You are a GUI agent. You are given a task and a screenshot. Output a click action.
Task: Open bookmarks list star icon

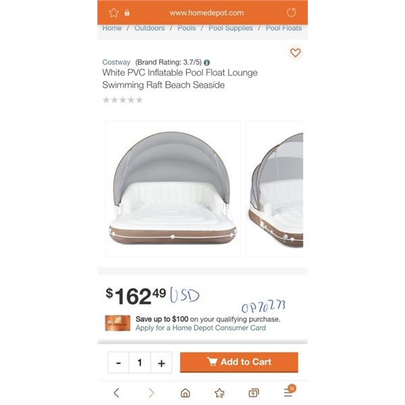219,393
